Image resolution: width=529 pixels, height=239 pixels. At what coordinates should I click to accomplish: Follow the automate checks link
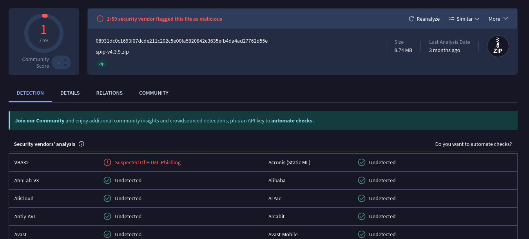[292, 120]
